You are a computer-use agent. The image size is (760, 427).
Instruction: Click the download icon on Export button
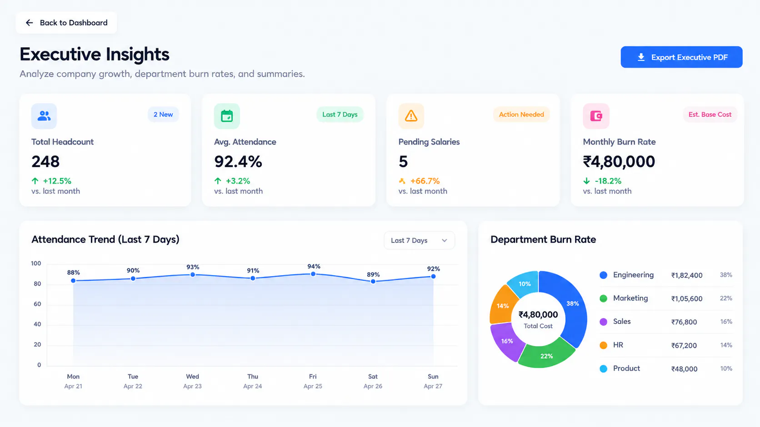(x=641, y=57)
